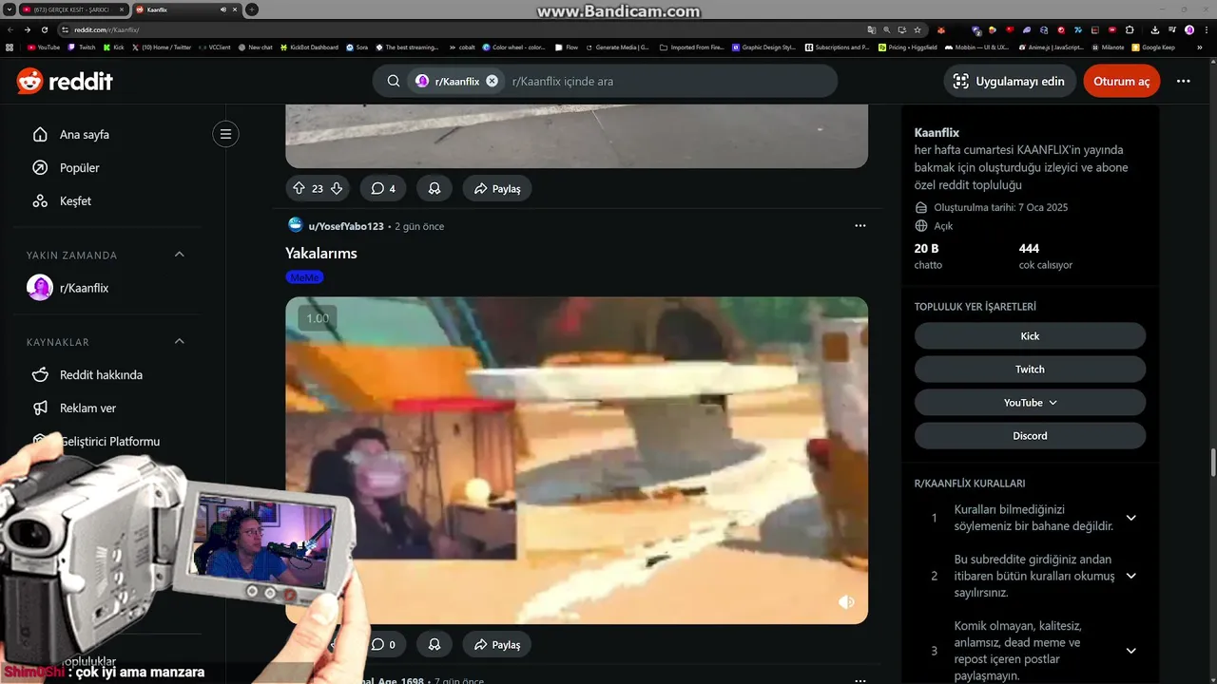Expand the YouTube bookmark dropdown
The image size is (1217, 684).
(1030, 403)
